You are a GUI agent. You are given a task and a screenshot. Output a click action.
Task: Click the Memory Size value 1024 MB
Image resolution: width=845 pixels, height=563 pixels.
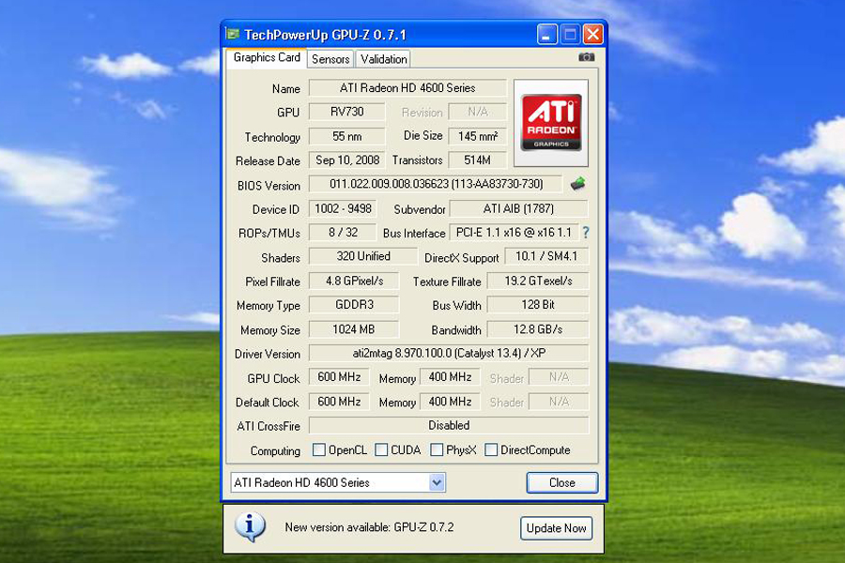(x=354, y=329)
